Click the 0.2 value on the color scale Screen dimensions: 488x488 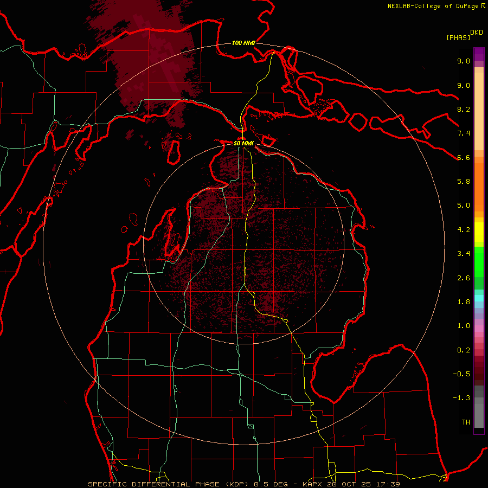(464, 350)
